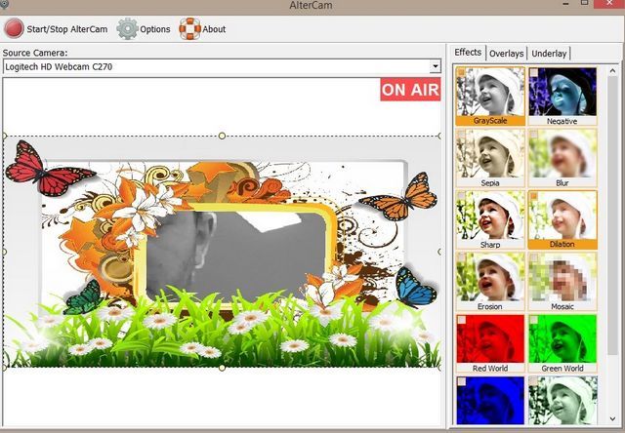Screen dimensions: 625x433
Task: Select the Blur effect thumbnail
Action: point(562,158)
